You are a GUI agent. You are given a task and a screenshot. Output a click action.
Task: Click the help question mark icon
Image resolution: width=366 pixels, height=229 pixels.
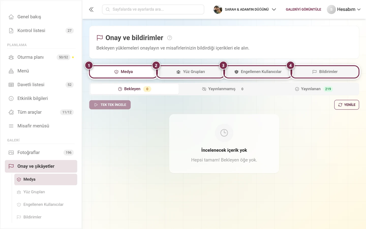[170, 38]
